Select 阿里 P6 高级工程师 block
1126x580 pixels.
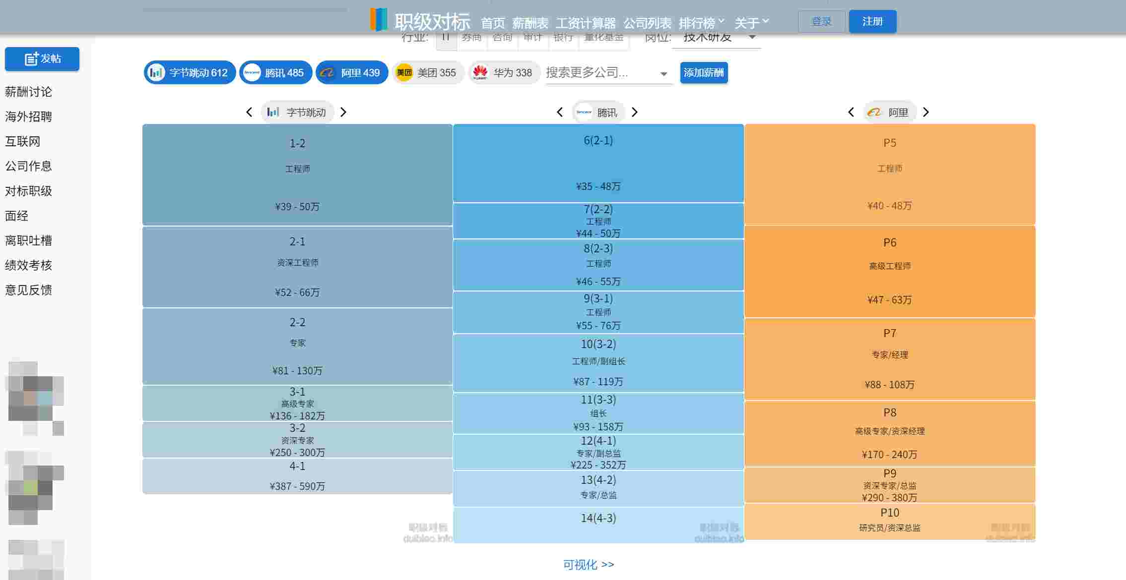[x=890, y=271]
